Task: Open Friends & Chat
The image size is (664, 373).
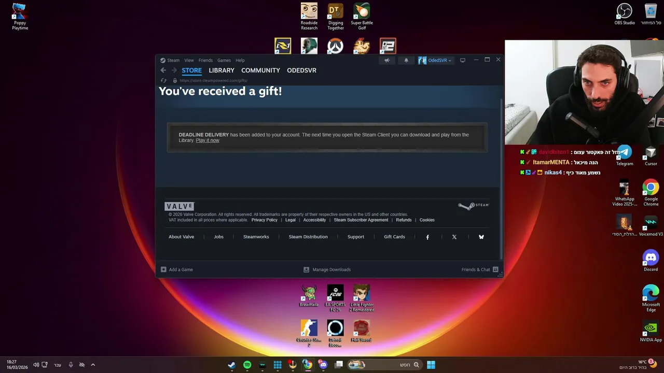Action: coord(480,269)
